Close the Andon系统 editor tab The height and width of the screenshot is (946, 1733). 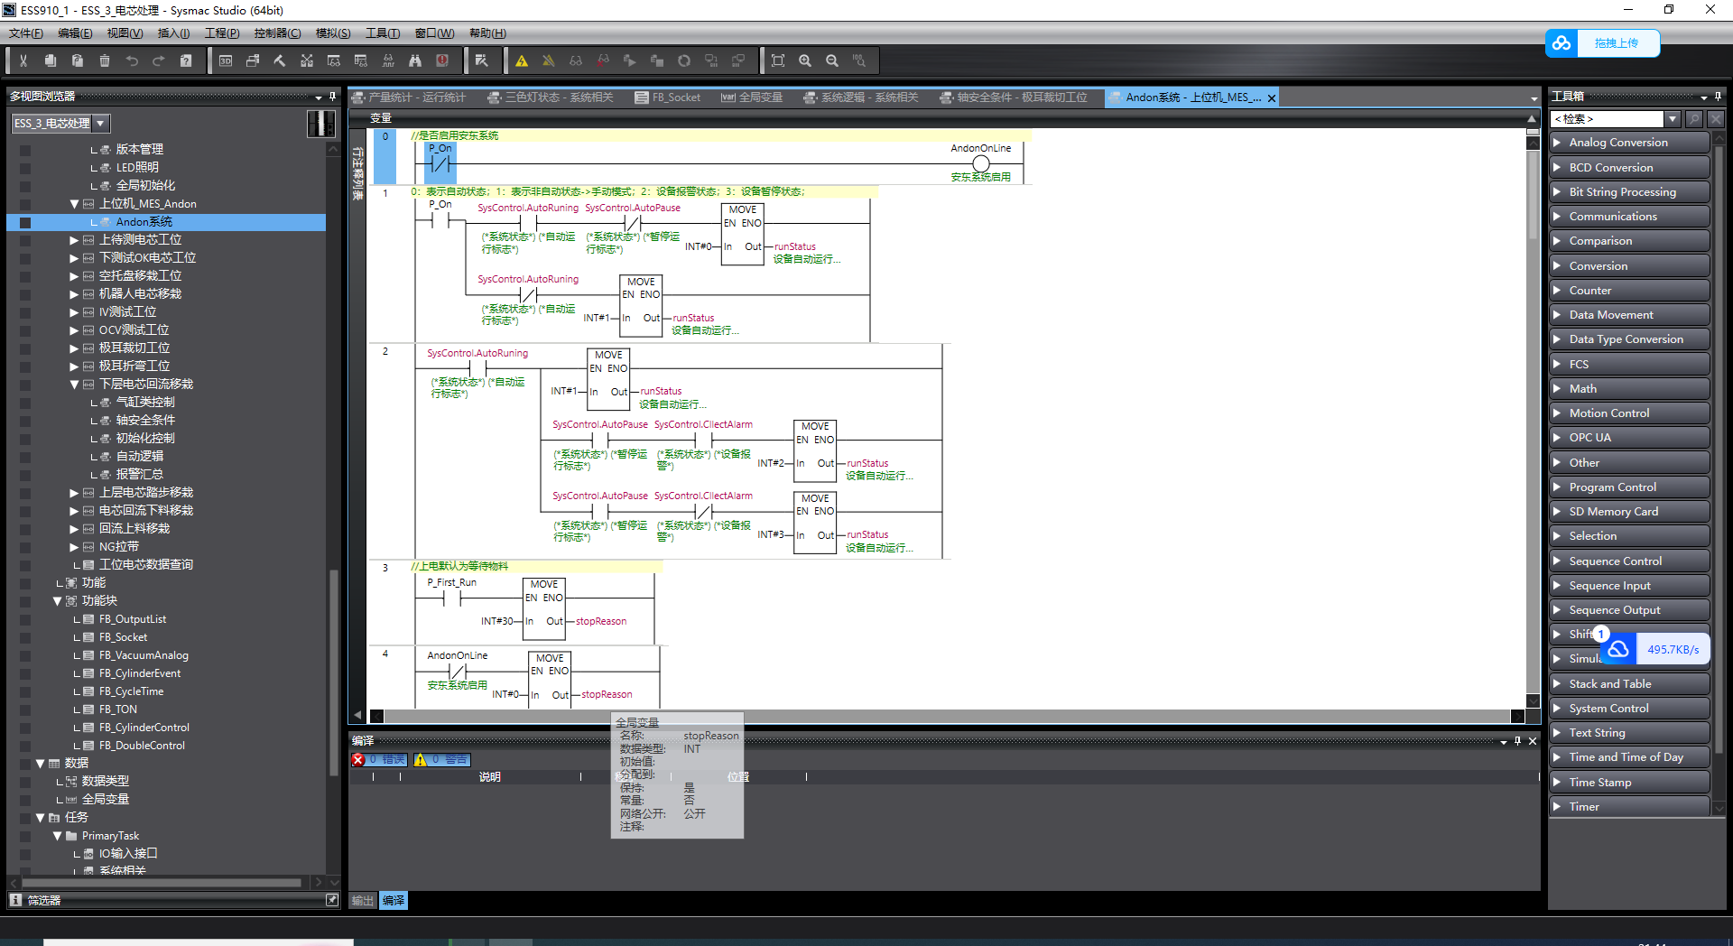pos(1272,98)
